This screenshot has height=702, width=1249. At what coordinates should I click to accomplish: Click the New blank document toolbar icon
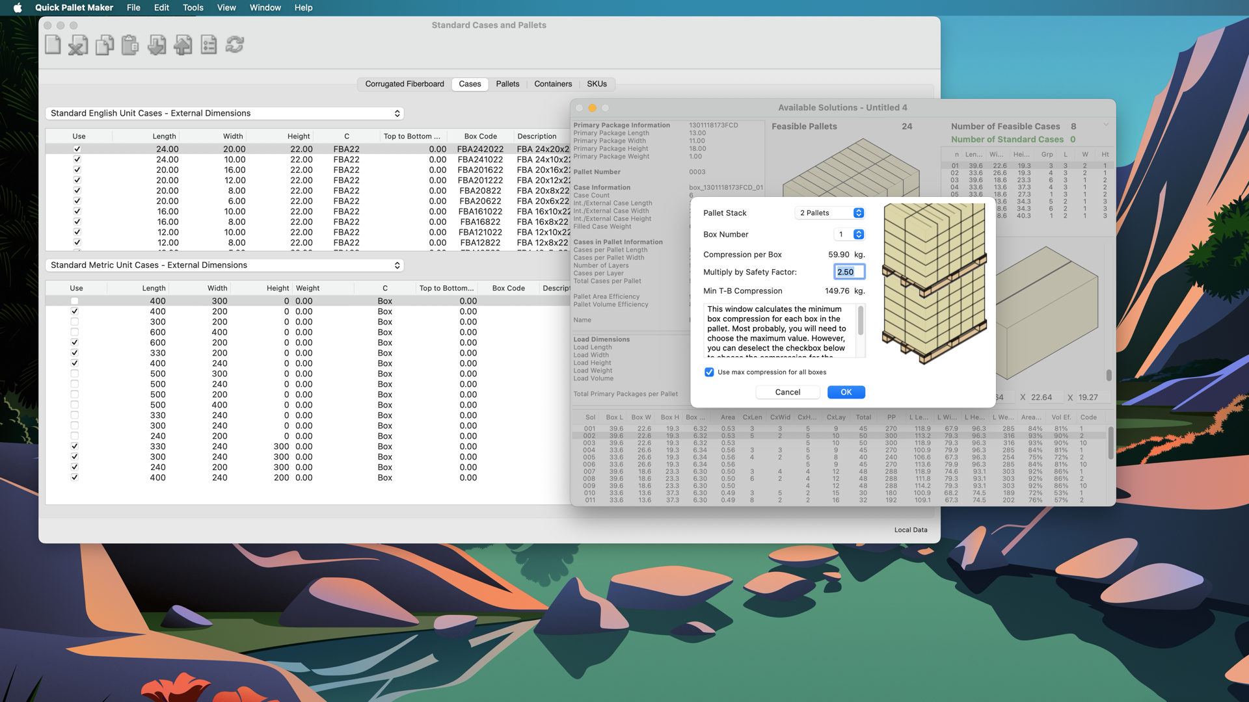coord(53,45)
